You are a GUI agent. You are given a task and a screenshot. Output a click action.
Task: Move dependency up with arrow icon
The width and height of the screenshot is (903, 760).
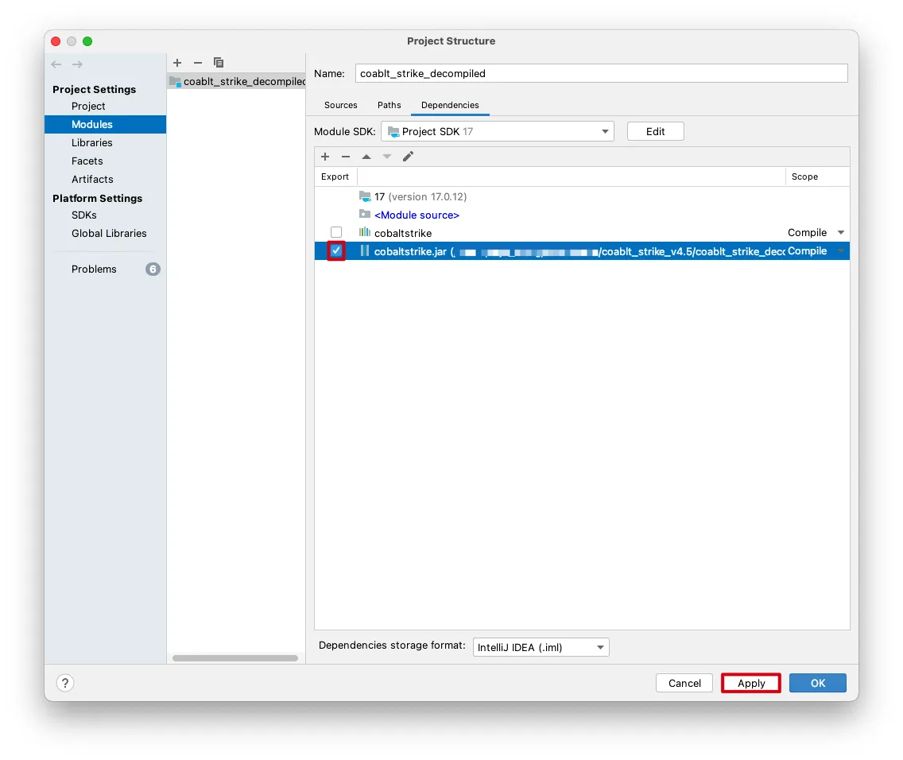366,157
